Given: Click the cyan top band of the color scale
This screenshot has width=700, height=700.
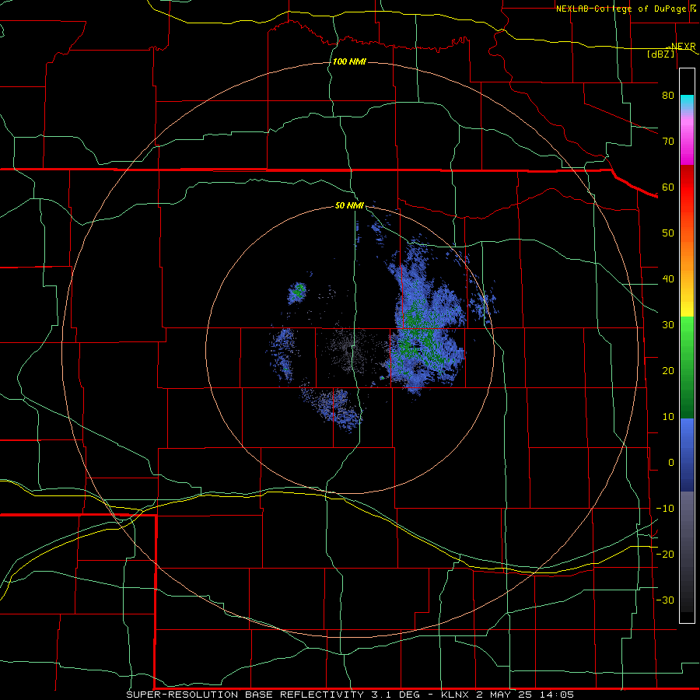Looking at the screenshot, I should (687, 103).
